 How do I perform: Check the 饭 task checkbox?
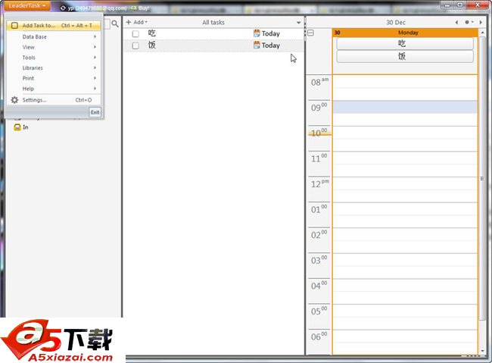click(x=135, y=46)
